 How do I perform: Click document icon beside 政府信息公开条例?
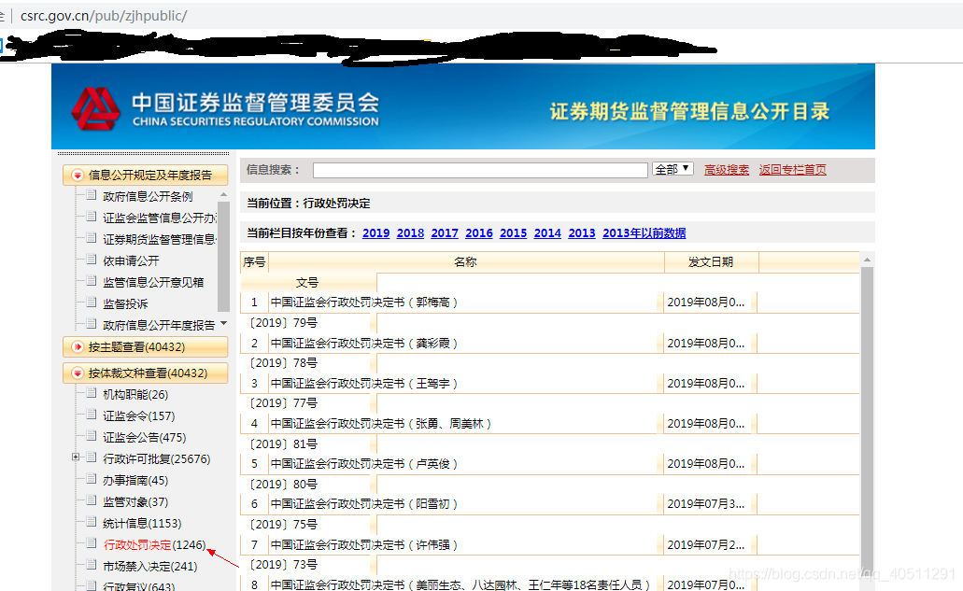[x=92, y=195]
